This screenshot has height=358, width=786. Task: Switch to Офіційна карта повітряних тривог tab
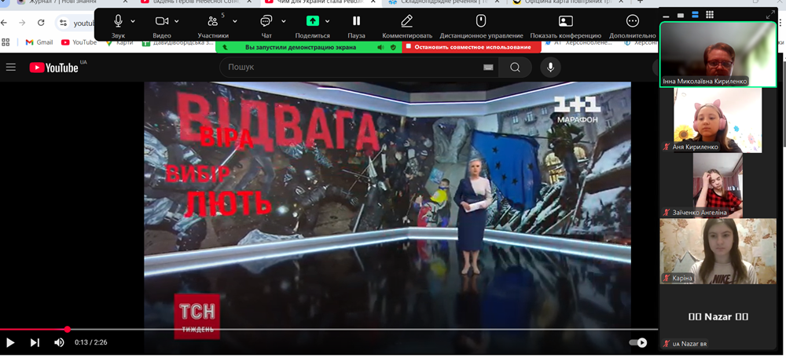click(x=567, y=2)
